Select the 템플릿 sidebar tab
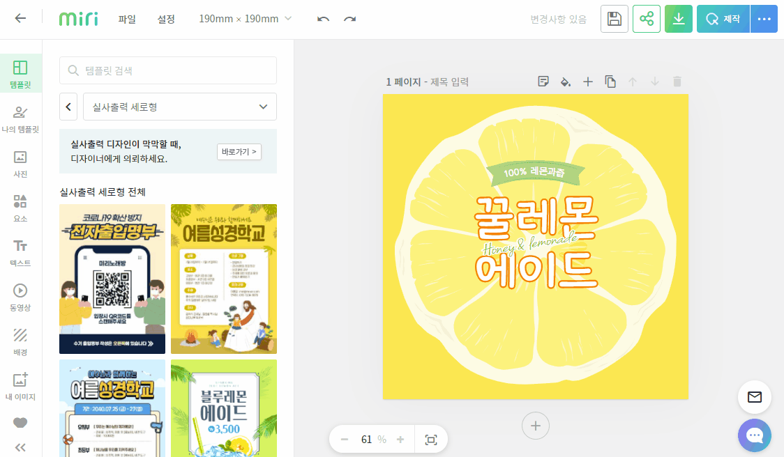This screenshot has height=457, width=784. coord(20,73)
